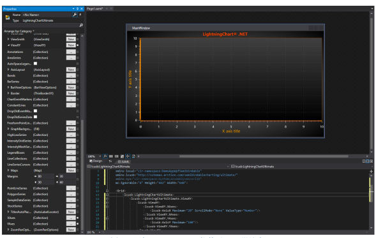Click the designer horizontal scrollbar thumb
This screenshot has width=376, height=238.
click(264, 156)
